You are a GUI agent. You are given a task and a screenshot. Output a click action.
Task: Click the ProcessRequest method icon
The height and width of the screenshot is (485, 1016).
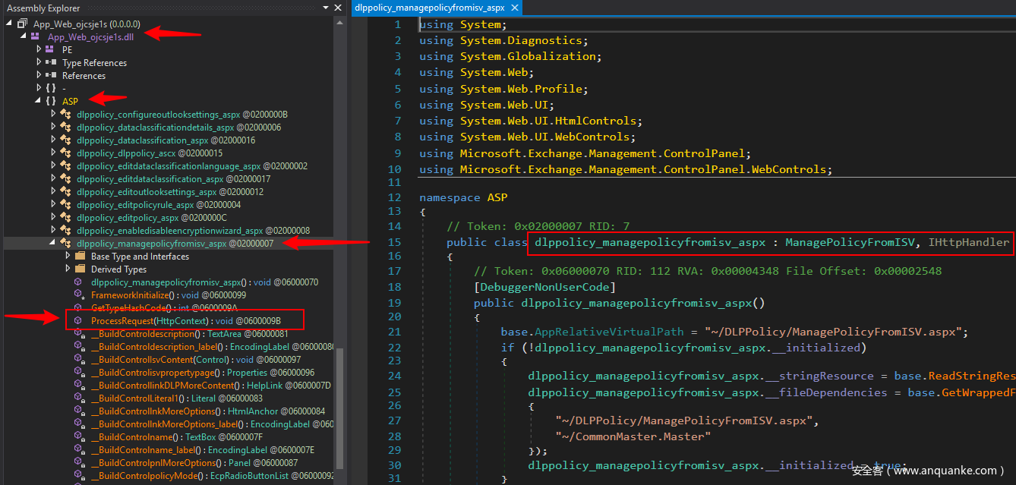pyautogui.click(x=78, y=321)
